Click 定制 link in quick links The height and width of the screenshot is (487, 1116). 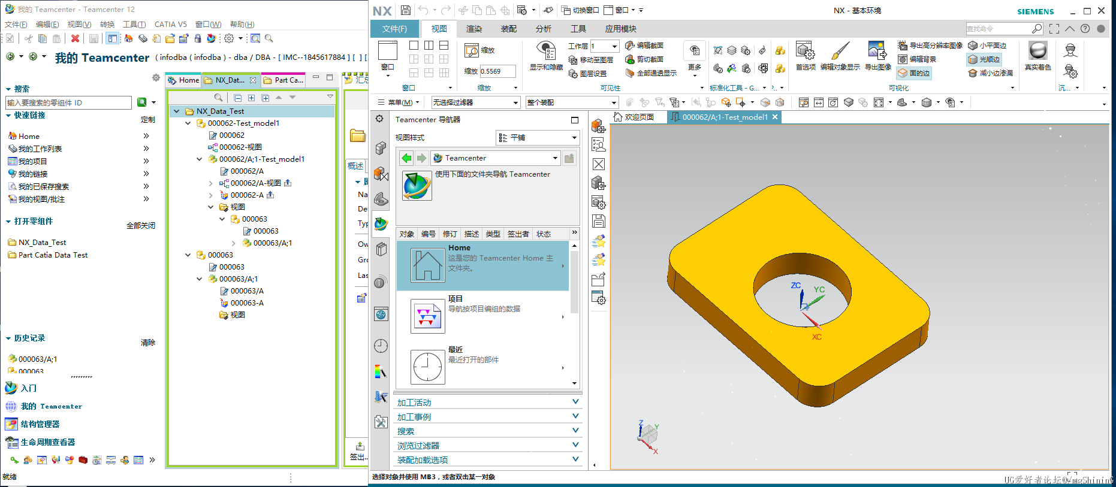point(147,120)
